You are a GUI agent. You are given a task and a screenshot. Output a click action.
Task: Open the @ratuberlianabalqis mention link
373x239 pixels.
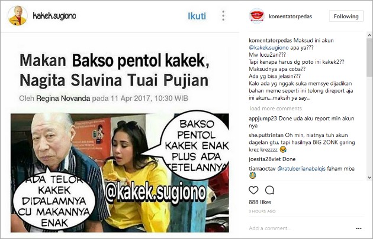(301, 169)
